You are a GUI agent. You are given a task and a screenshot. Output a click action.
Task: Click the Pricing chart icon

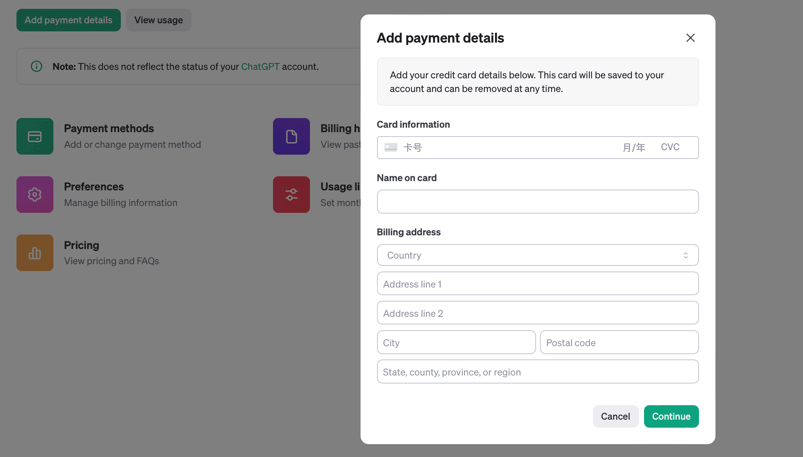(x=35, y=253)
